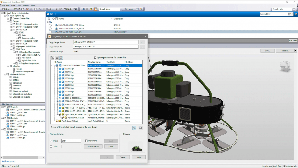Open the Update button dropdown arrow

coord(295,51)
